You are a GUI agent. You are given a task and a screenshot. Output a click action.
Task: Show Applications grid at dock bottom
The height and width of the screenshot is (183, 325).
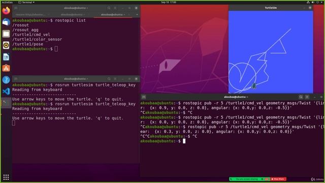pos(6,177)
